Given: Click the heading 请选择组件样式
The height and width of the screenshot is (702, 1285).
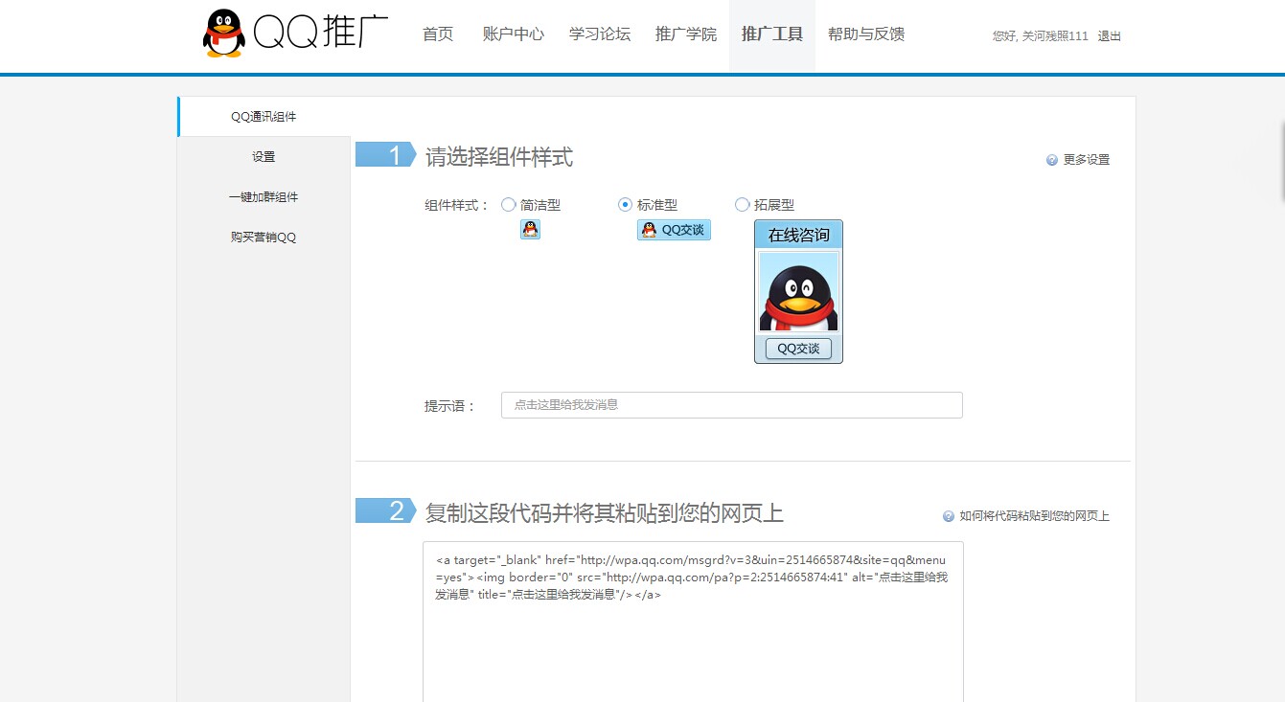Looking at the screenshot, I should coord(499,157).
